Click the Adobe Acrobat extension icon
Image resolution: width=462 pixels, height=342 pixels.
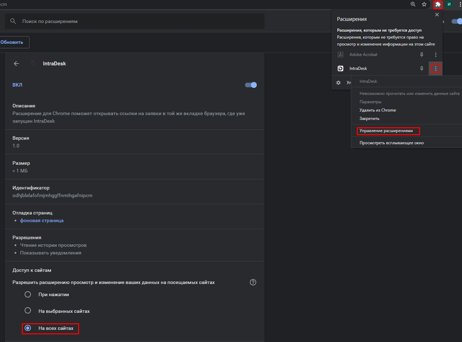click(x=341, y=55)
